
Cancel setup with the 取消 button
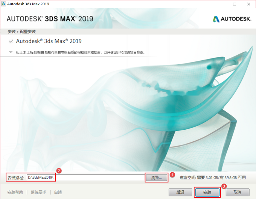point(238,192)
